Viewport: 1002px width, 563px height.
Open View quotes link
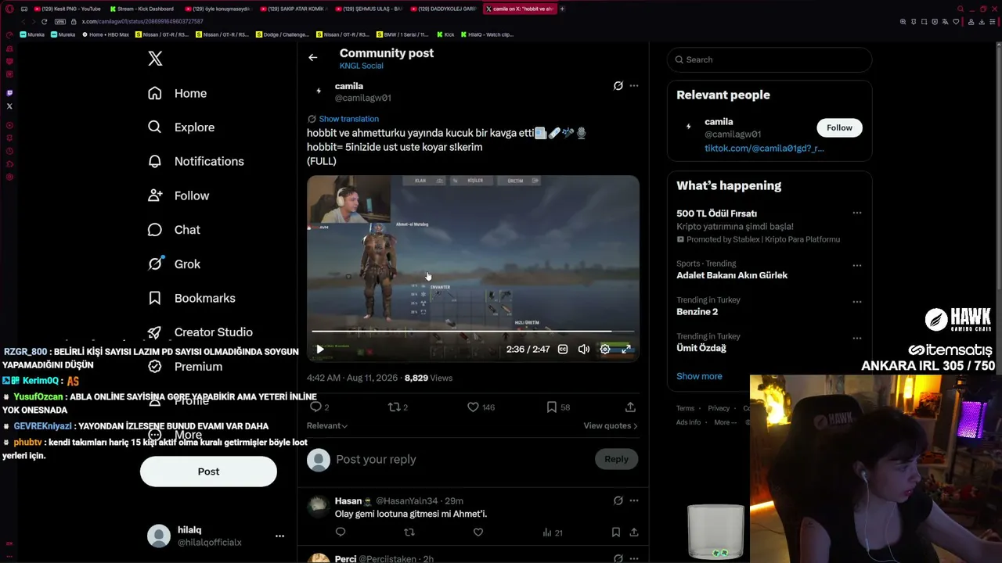point(611,425)
